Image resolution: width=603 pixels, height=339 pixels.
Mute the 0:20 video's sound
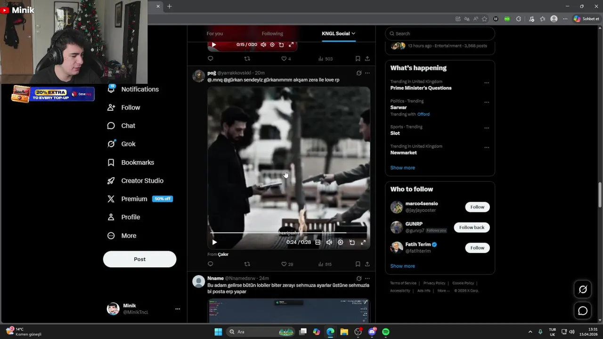pyautogui.click(x=263, y=45)
